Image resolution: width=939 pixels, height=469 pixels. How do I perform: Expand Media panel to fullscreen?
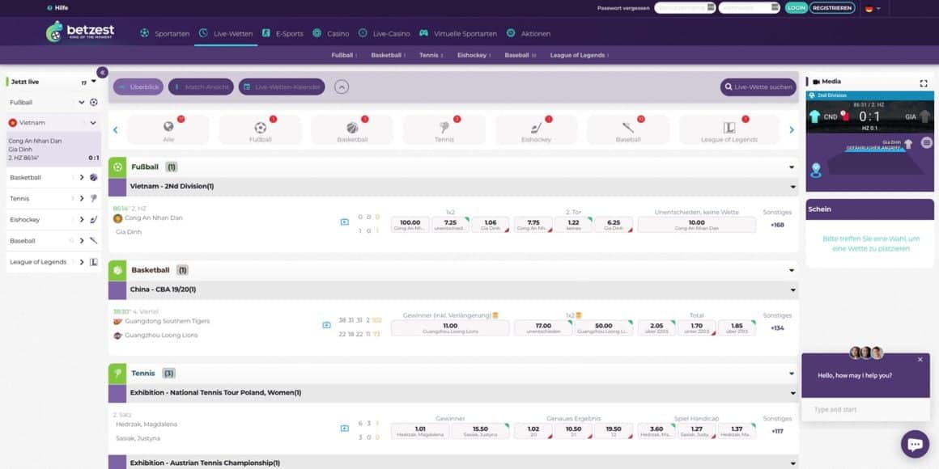pos(923,83)
